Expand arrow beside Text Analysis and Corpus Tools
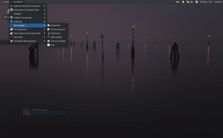Image resolution: width=223 pixels, height=138 pixels. (45, 33)
